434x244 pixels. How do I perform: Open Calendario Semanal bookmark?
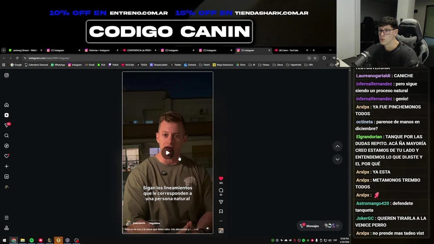pyautogui.click(x=36, y=65)
